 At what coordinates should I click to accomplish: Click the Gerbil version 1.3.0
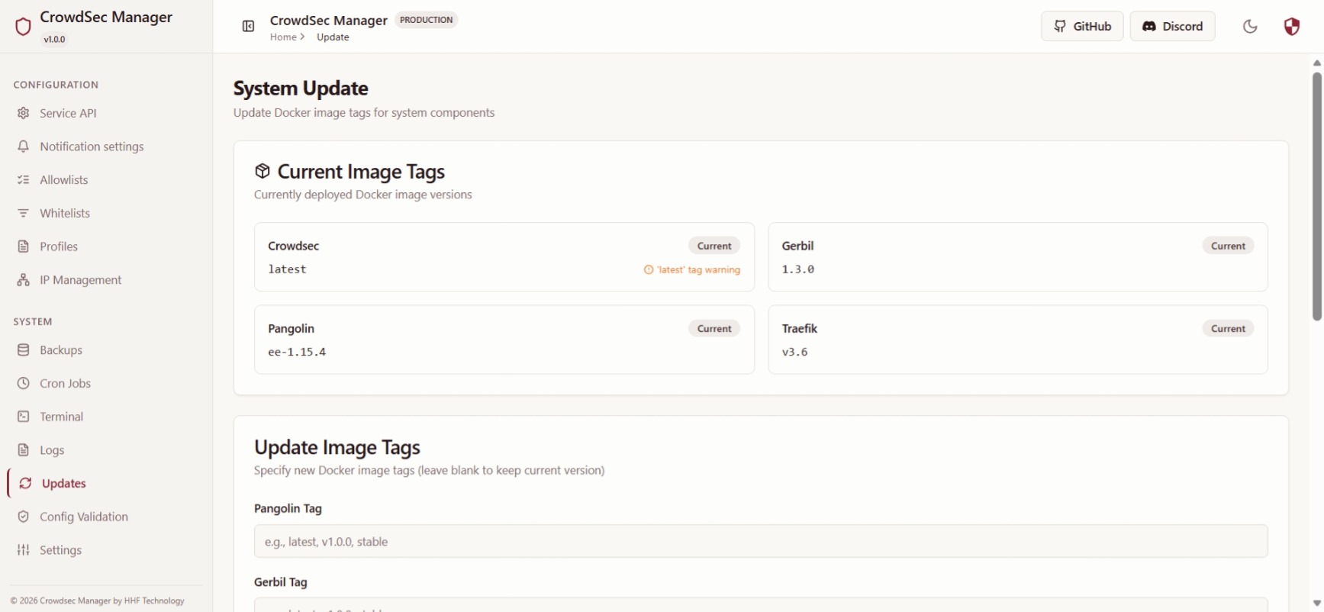coord(798,269)
